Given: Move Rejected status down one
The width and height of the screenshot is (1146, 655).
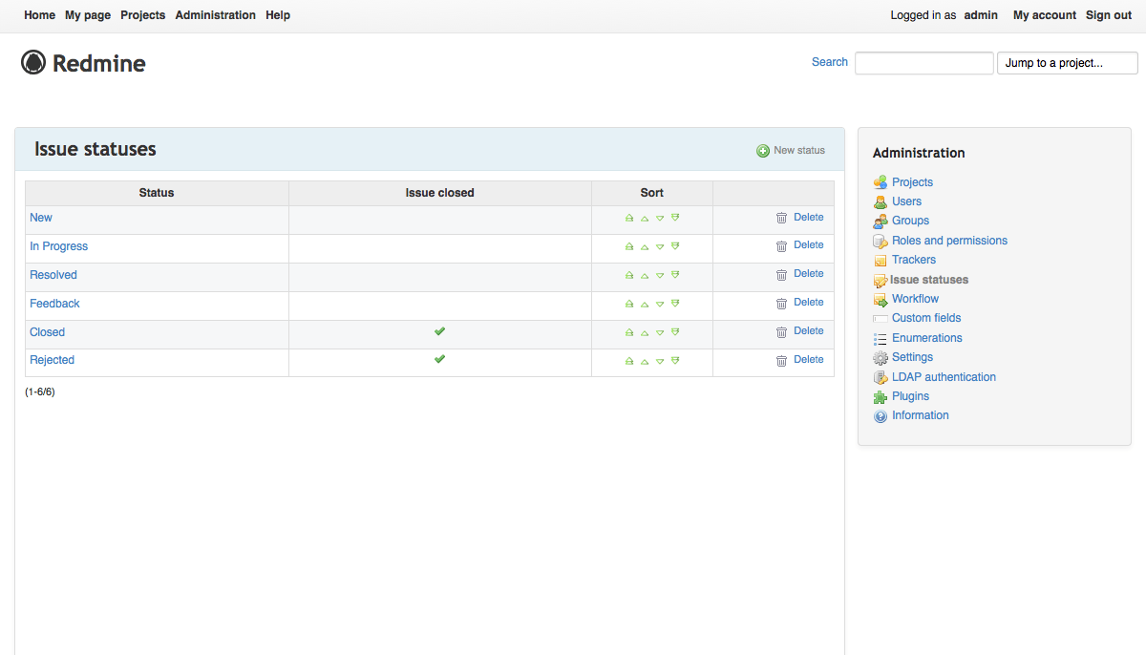Looking at the screenshot, I should (660, 361).
